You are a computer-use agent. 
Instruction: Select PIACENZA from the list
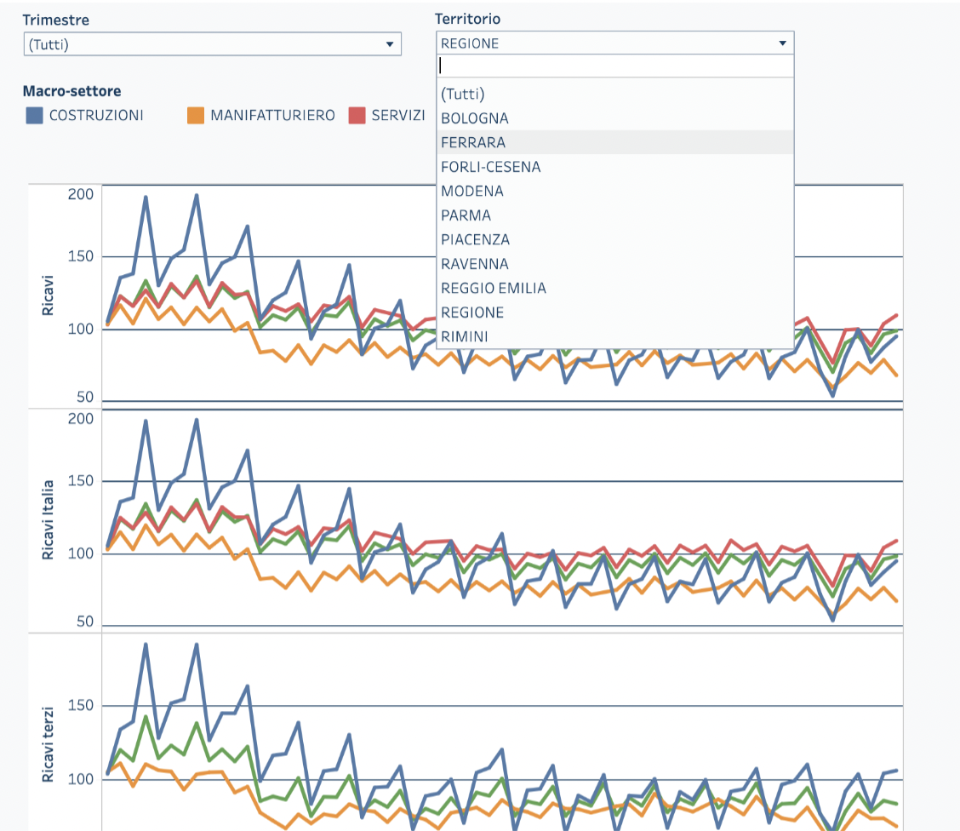[x=614, y=239]
